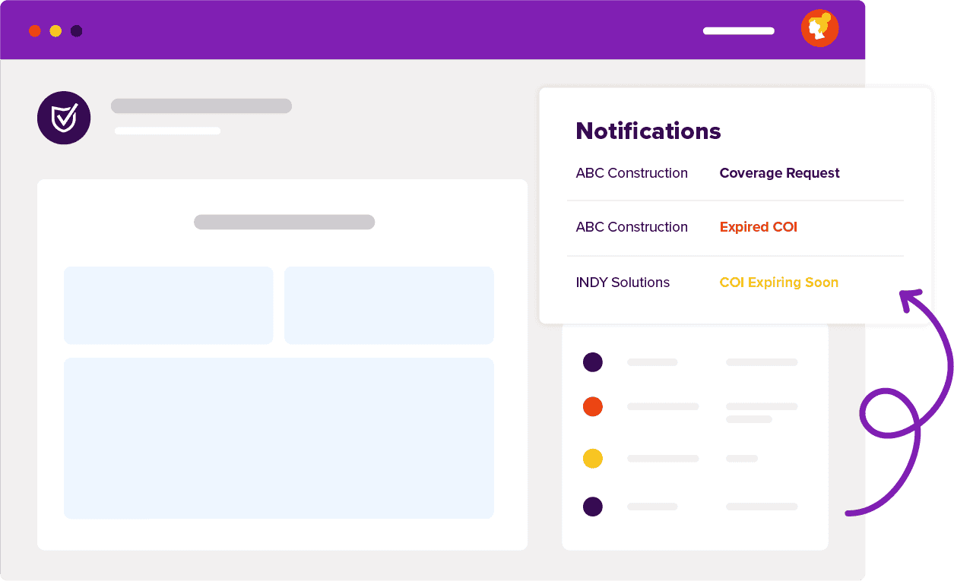Select the orange status dot in list
The height and width of the screenshot is (581, 954).
tap(593, 406)
